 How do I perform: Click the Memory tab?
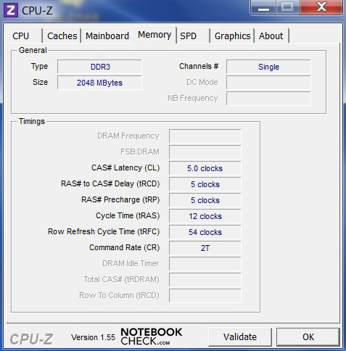pyautogui.click(x=155, y=35)
